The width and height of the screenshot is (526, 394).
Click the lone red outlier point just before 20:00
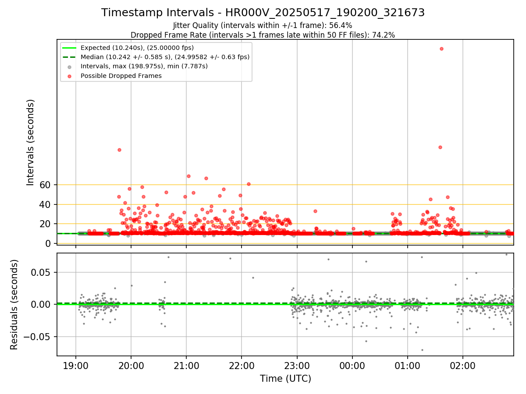pos(119,150)
